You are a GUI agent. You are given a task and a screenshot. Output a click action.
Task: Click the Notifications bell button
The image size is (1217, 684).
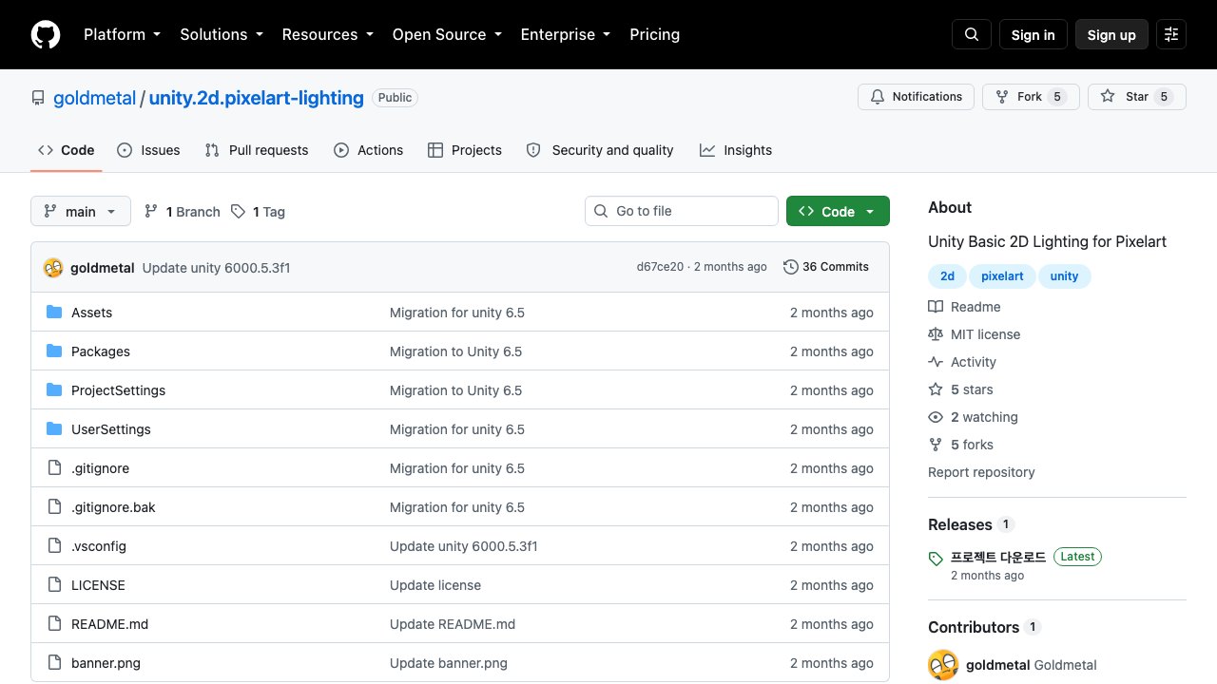(x=917, y=97)
